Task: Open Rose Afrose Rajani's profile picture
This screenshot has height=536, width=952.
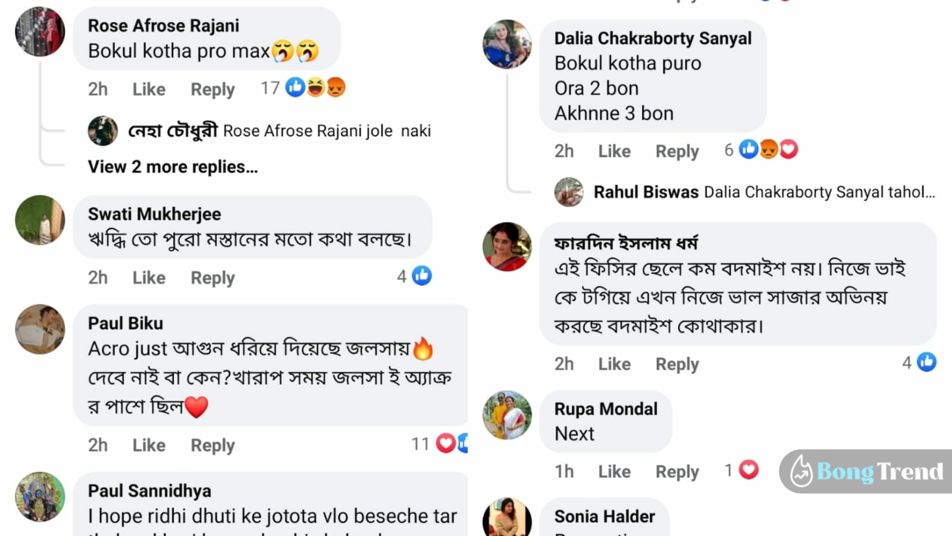Action: coord(40,32)
